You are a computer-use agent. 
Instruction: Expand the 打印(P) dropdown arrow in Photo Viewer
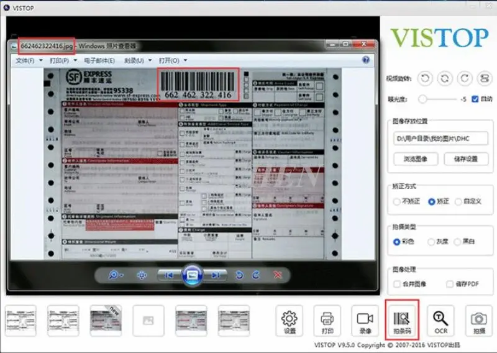[75, 60]
